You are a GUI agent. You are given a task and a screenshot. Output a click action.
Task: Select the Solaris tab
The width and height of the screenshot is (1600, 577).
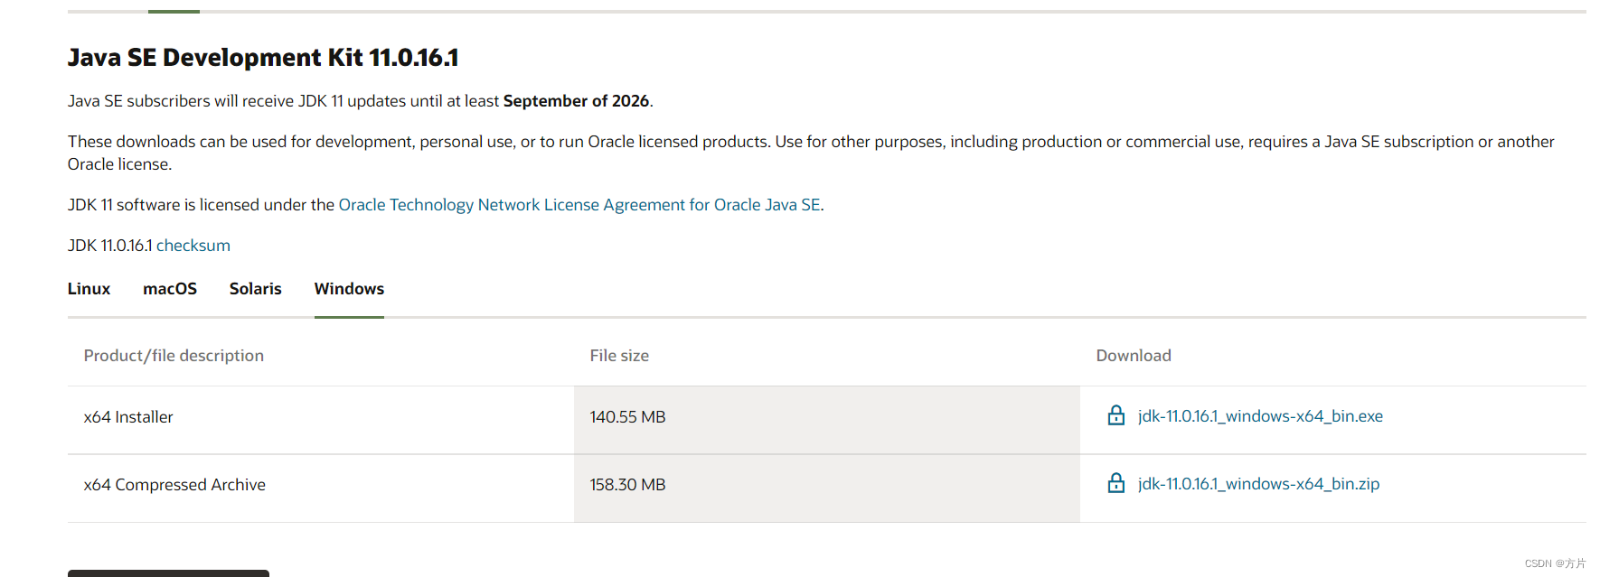255,289
